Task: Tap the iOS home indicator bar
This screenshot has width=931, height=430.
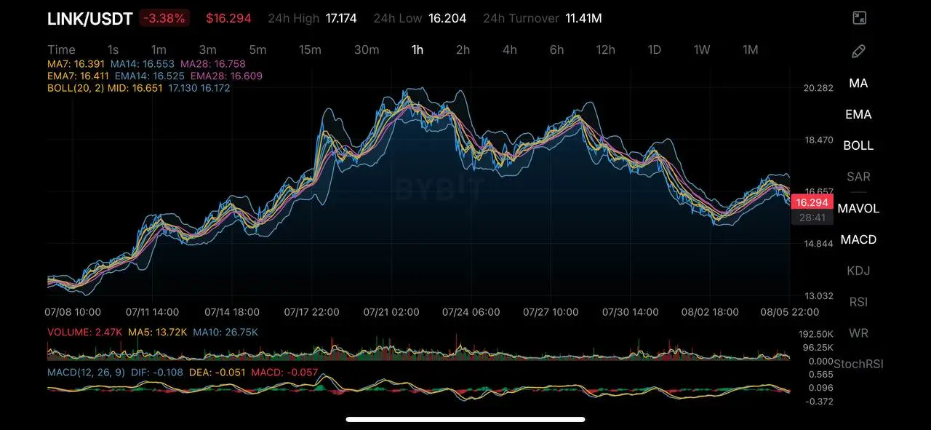Action: click(465, 419)
